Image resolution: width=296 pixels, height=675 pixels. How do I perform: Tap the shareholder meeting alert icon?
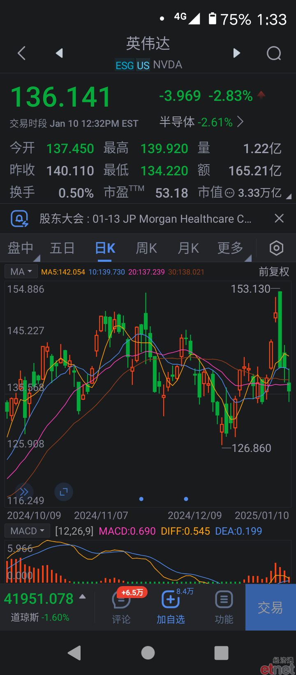pyautogui.click(x=19, y=219)
